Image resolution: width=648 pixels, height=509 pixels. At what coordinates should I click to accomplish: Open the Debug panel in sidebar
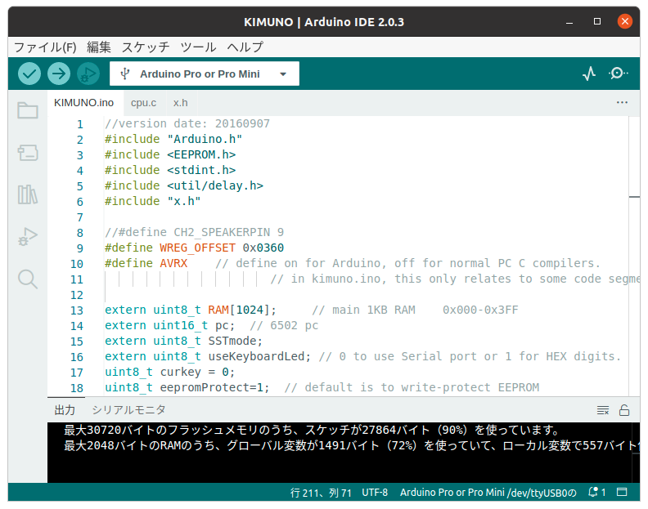coord(28,237)
